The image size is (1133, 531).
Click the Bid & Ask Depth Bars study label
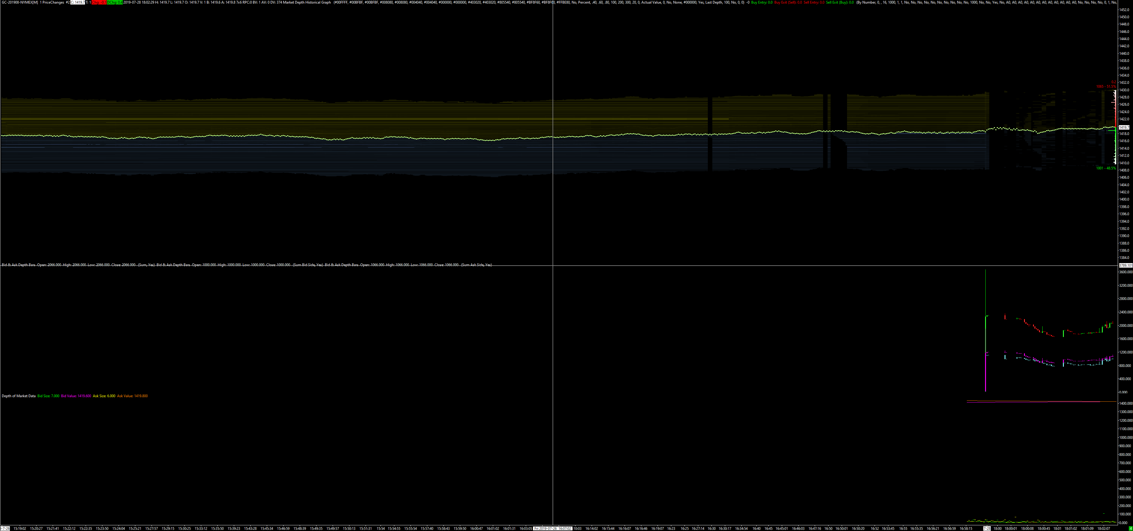pyautogui.click(x=19, y=265)
